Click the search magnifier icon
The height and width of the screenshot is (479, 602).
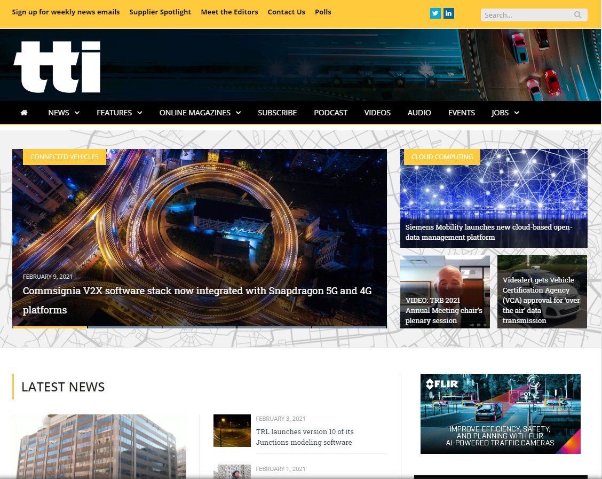click(577, 15)
